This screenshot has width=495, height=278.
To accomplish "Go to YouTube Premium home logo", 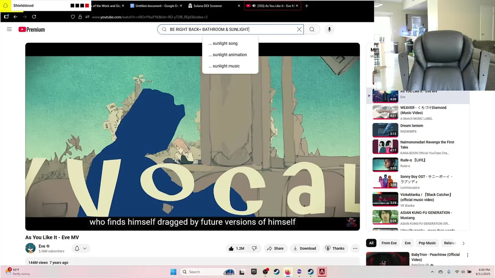I will (x=31, y=29).
